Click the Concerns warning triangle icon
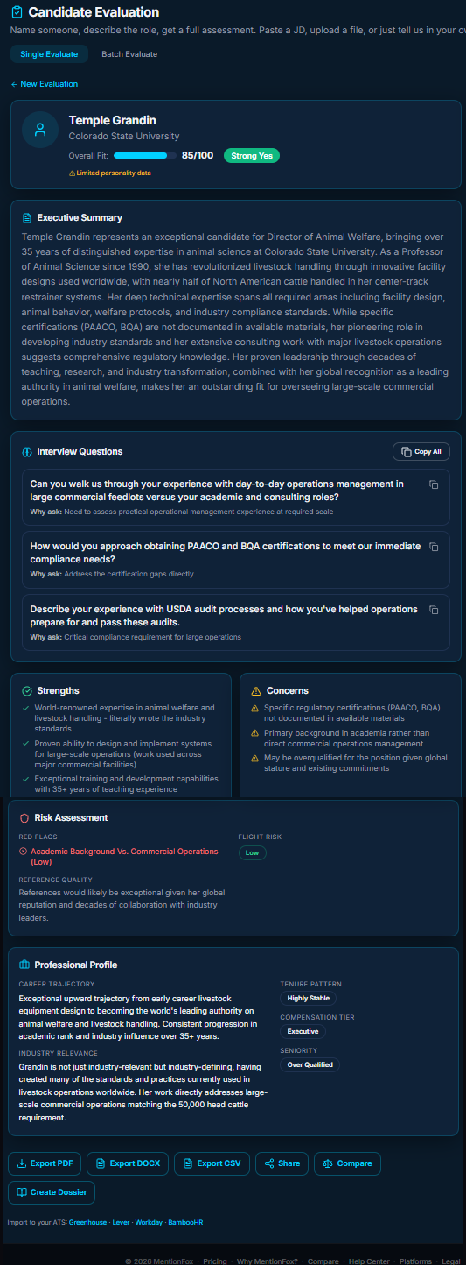466x1265 pixels. pos(256,691)
